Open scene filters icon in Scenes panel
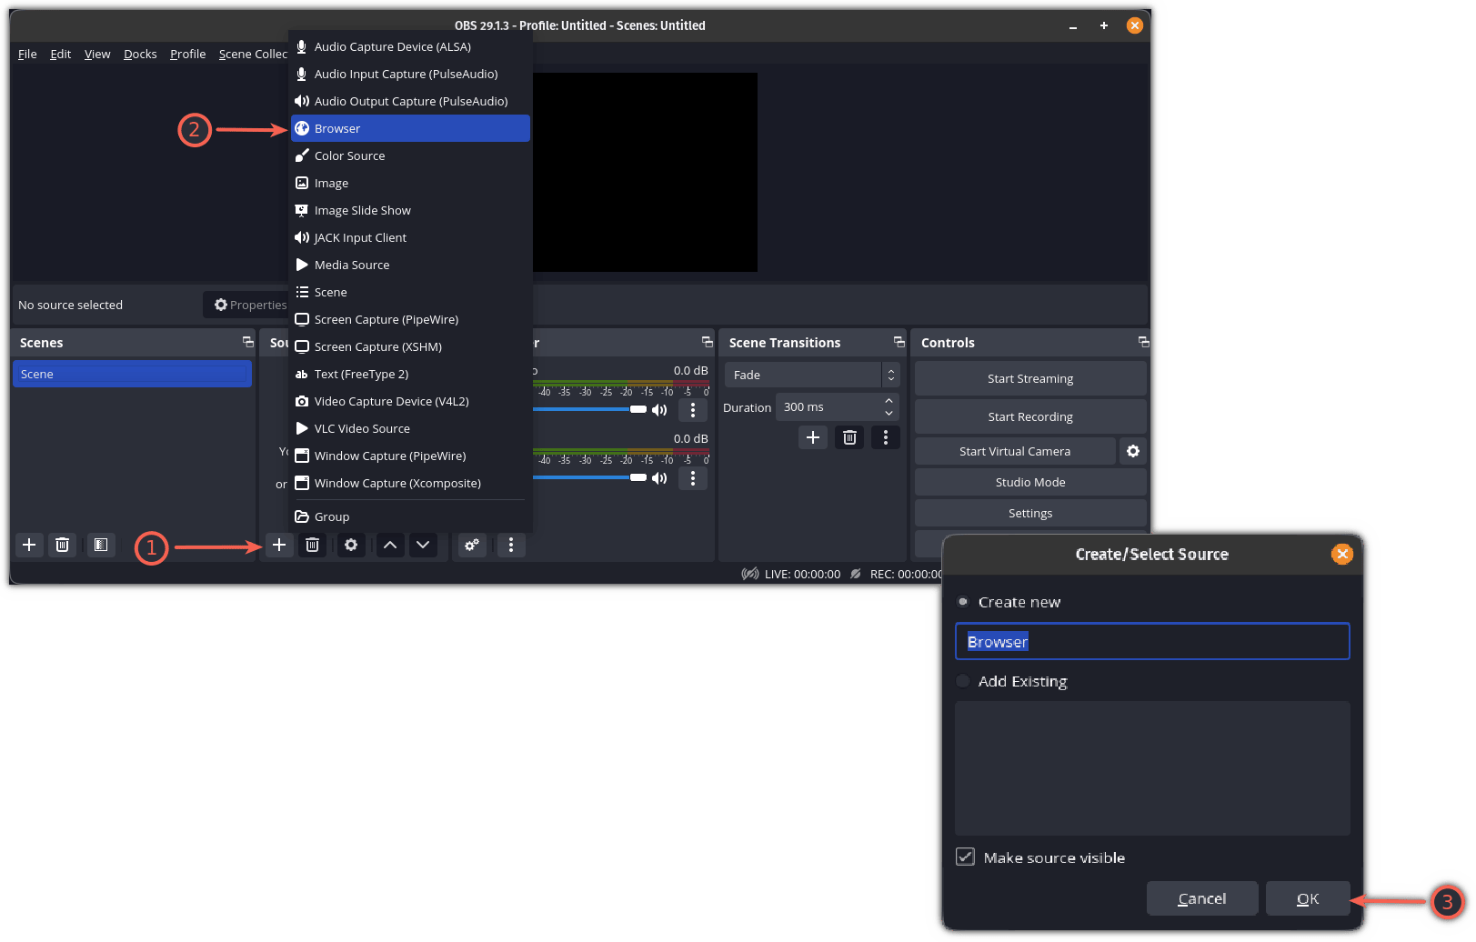Image resolution: width=1476 pixels, height=942 pixels. tap(101, 545)
